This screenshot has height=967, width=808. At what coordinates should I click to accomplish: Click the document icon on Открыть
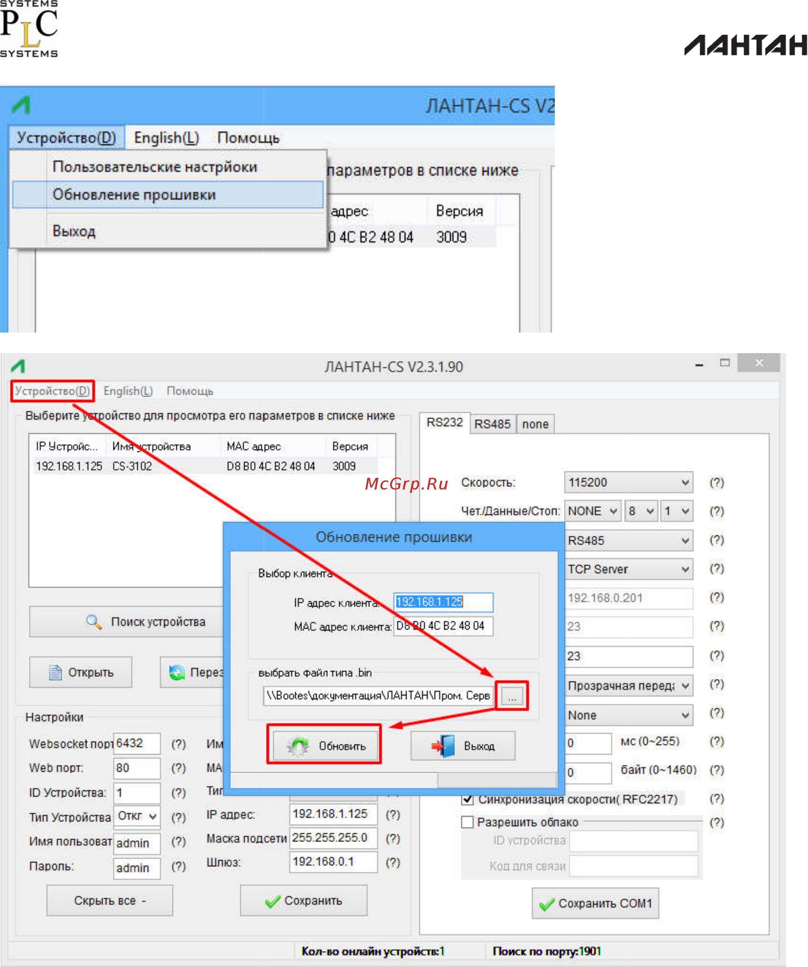tap(55, 673)
